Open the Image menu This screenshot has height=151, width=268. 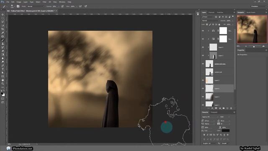pos(18,2)
